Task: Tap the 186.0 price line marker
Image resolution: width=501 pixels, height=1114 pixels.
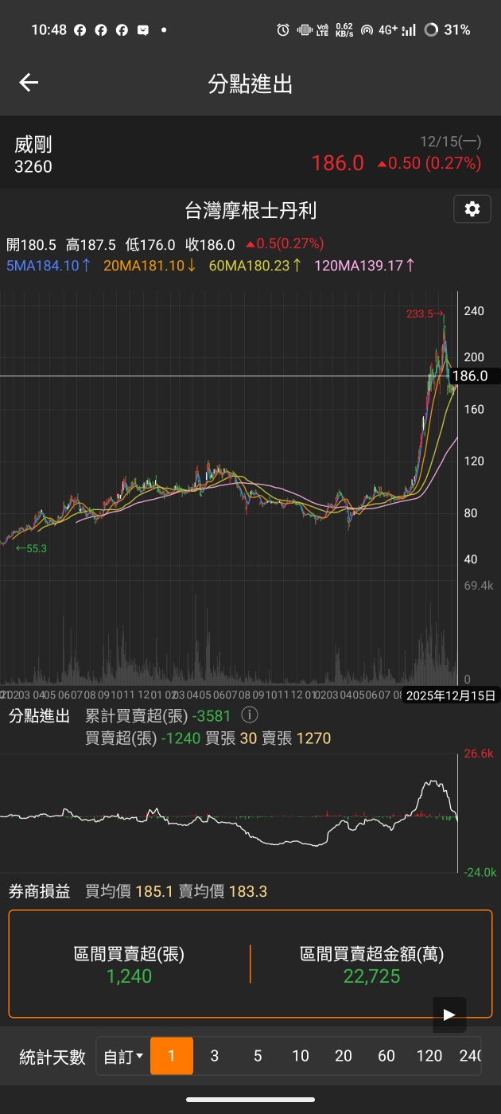Action: pyautogui.click(x=469, y=376)
